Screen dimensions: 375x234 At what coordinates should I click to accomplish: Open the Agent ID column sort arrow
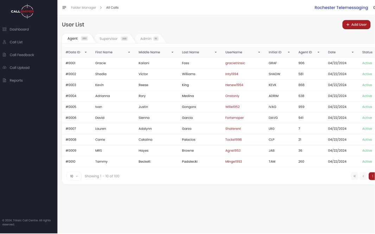[x=318, y=52]
